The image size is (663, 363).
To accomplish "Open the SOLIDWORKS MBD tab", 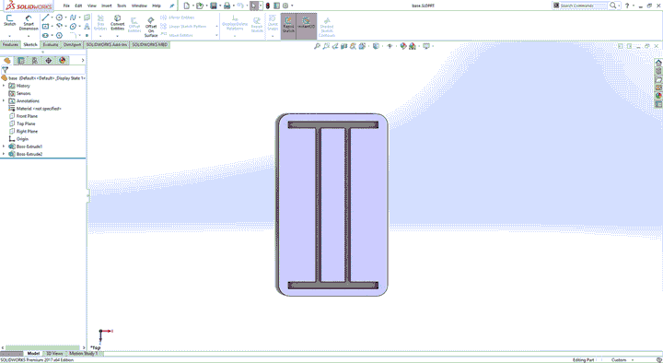I will (150, 44).
